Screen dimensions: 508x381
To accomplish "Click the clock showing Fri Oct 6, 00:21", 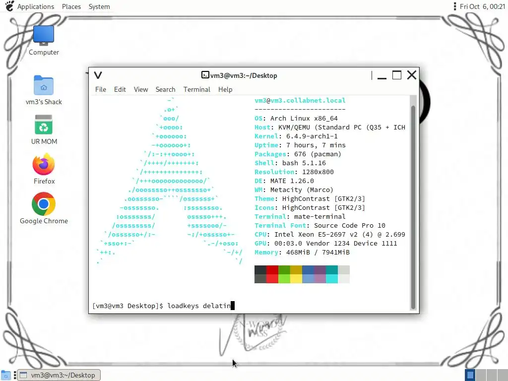I will (482, 6).
